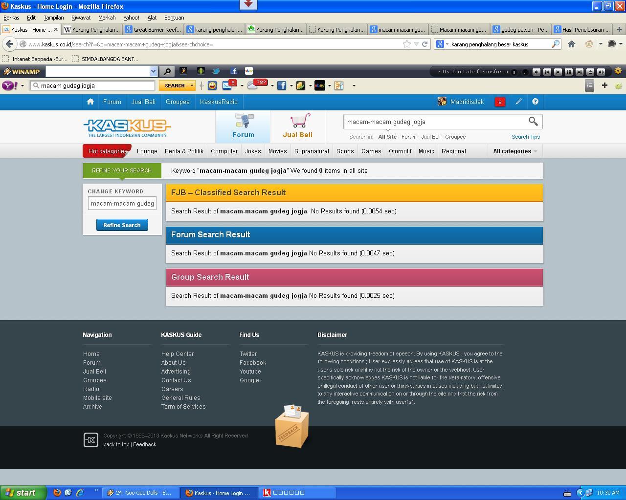This screenshot has width=626, height=500.
Task: Click Winamp volume speaker icon
Action: (601, 72)
